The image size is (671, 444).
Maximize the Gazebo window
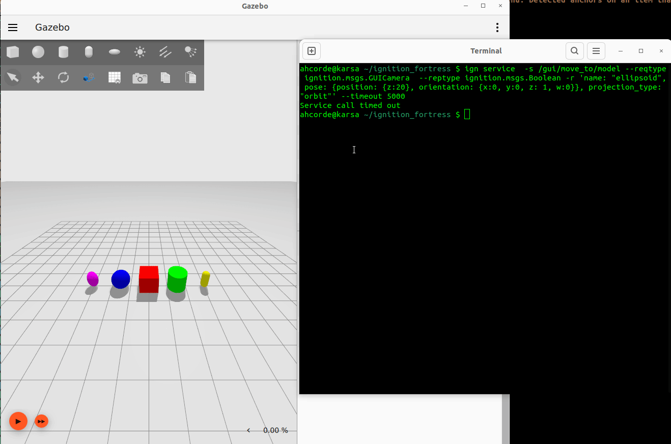[483, 6]
